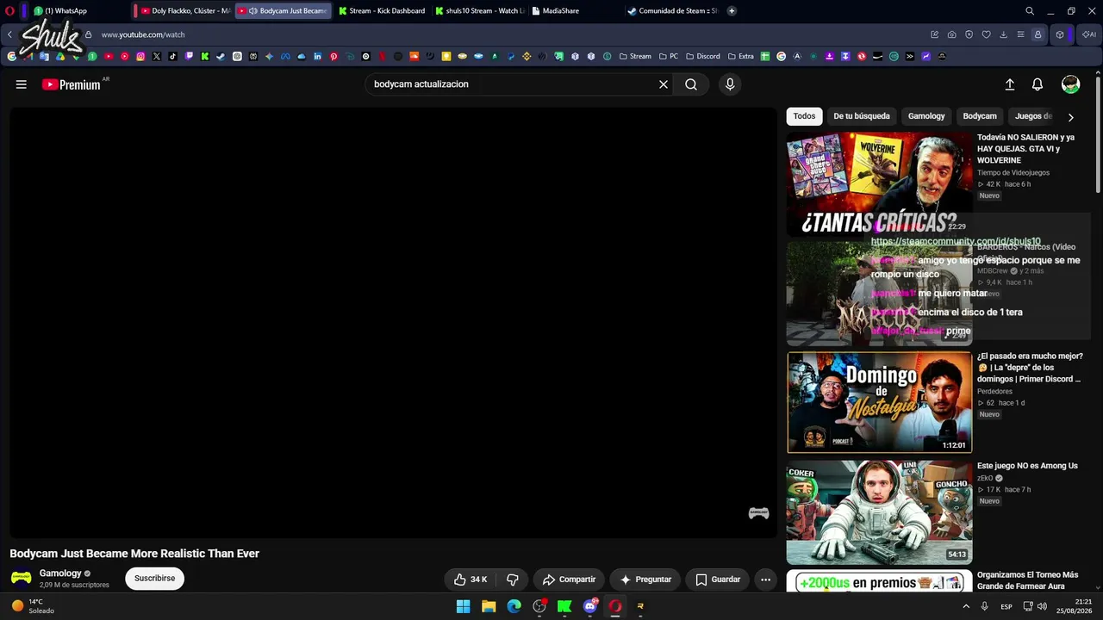Open more video actions (three dots)
The width and height of the screenshot is (1103, 620).
pyautogui.click(x=765, y=580)
